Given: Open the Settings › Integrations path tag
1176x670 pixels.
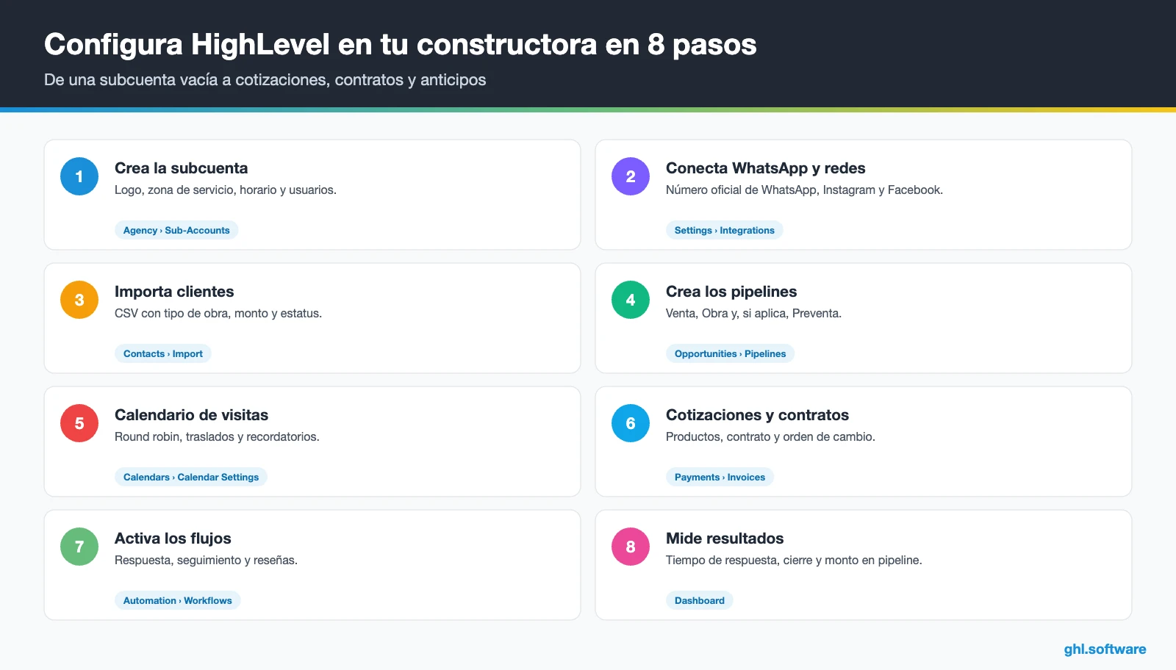Looking at the screenshot, I should (725, 230).
